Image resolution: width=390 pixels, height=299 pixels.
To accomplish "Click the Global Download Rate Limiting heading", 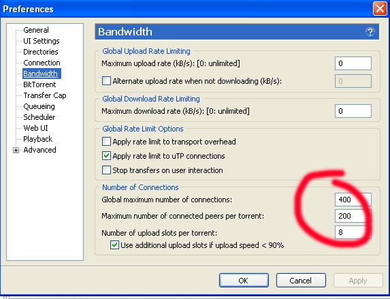I will pos(151,99).
